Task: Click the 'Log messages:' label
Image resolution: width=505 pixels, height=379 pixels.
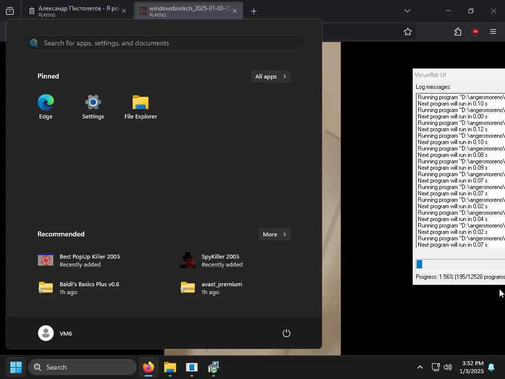Action: click(x=433, y=87)
